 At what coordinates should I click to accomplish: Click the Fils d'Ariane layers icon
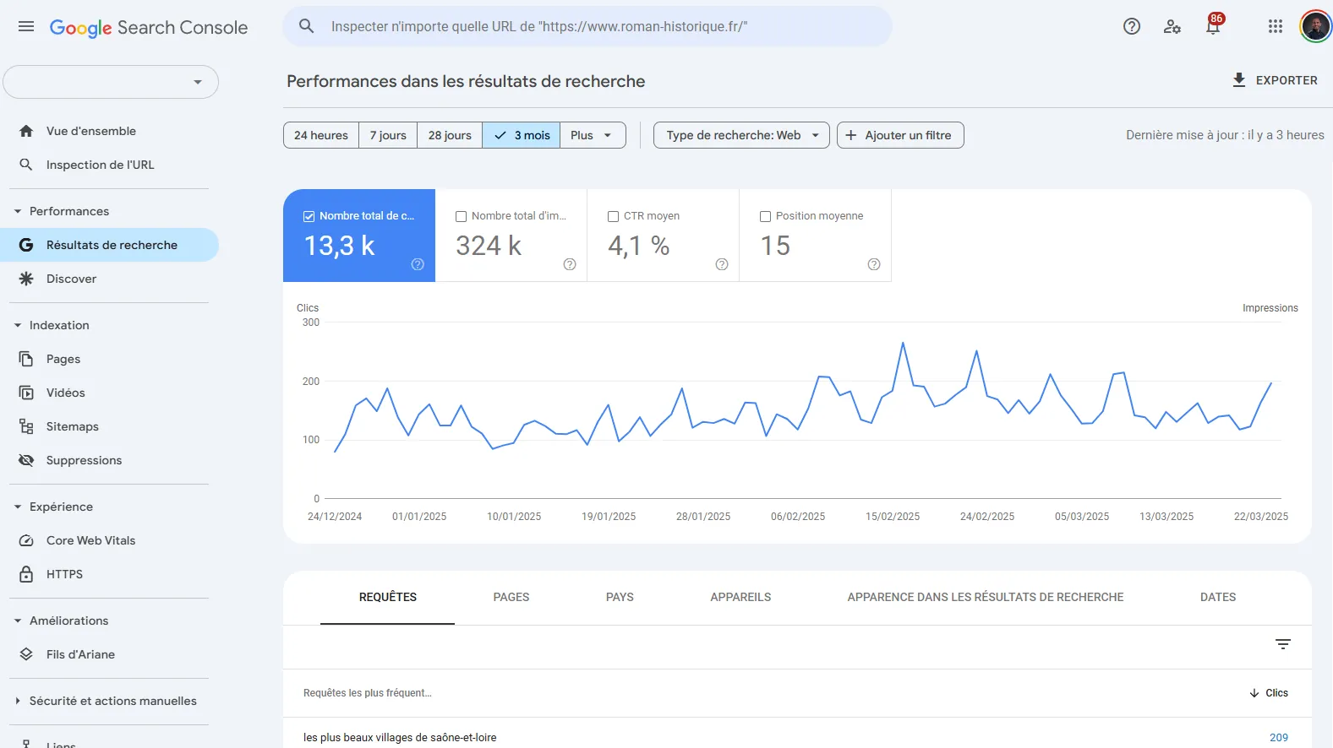[x=26, y=654]
